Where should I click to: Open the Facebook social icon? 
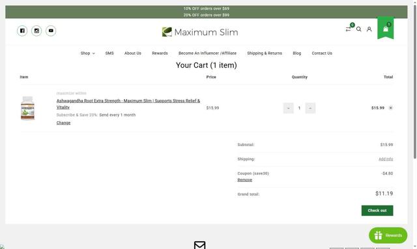(22, 31)
